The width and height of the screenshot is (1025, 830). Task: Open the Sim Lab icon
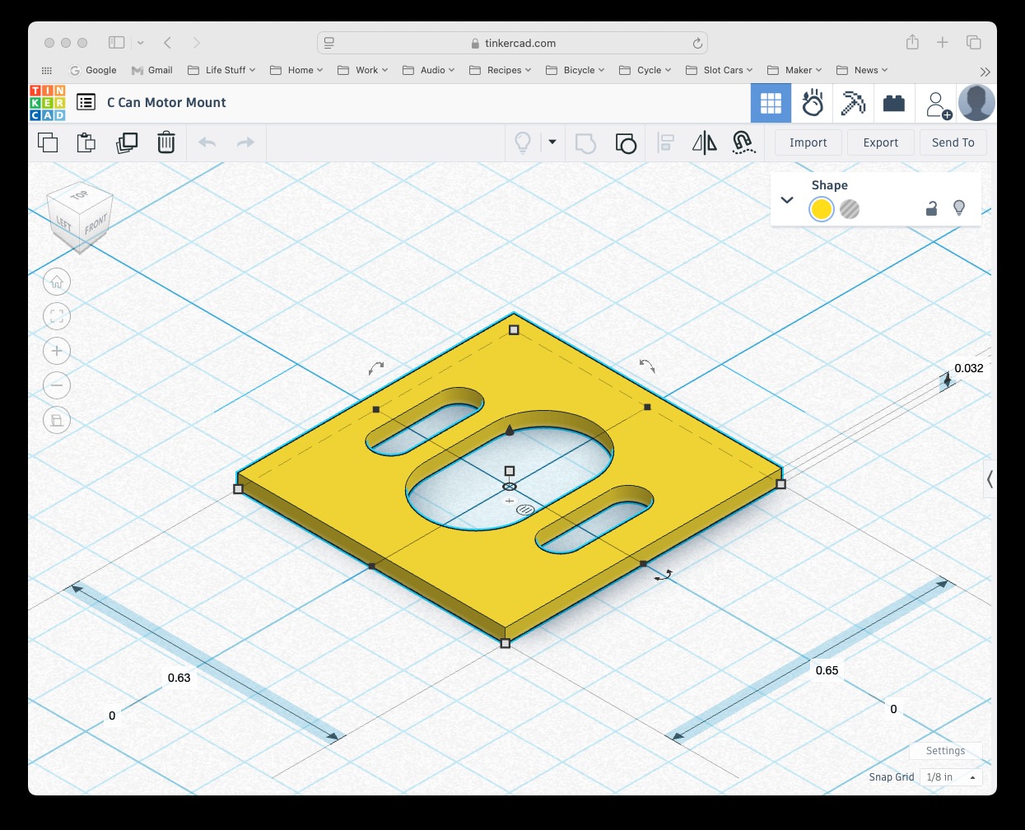point(813,103)
